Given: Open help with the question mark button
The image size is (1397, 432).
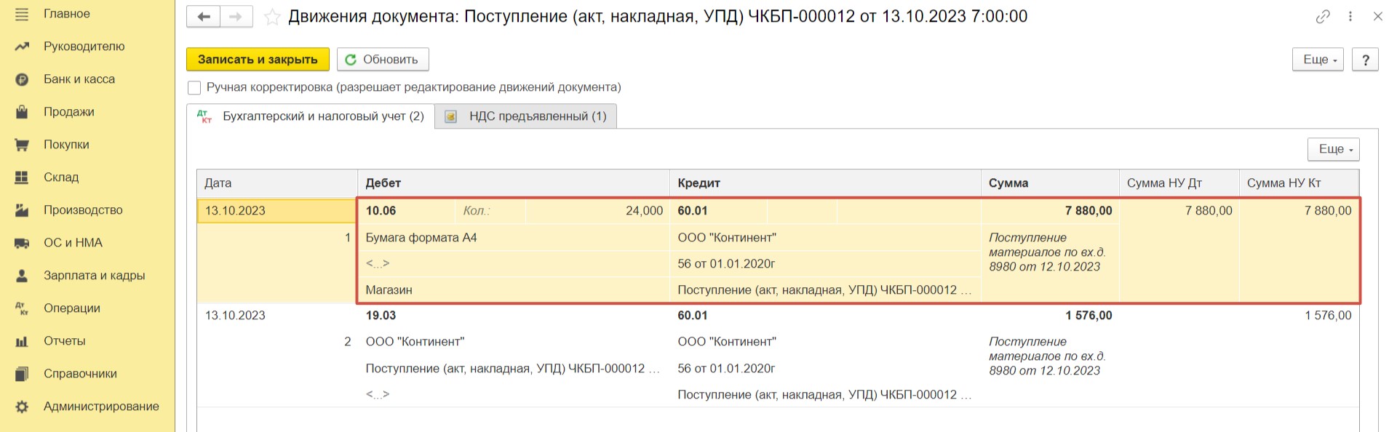Looking at the screenshot, I should (x=1365, y=60).
